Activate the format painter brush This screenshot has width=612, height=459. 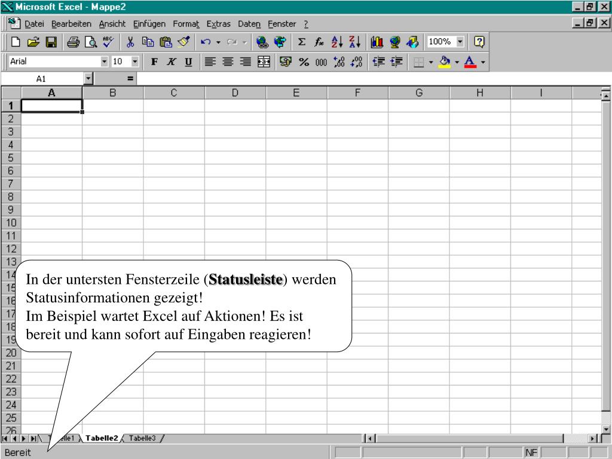point(183,42)
